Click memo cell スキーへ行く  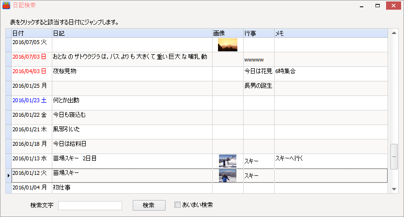[x=331, y=161]
